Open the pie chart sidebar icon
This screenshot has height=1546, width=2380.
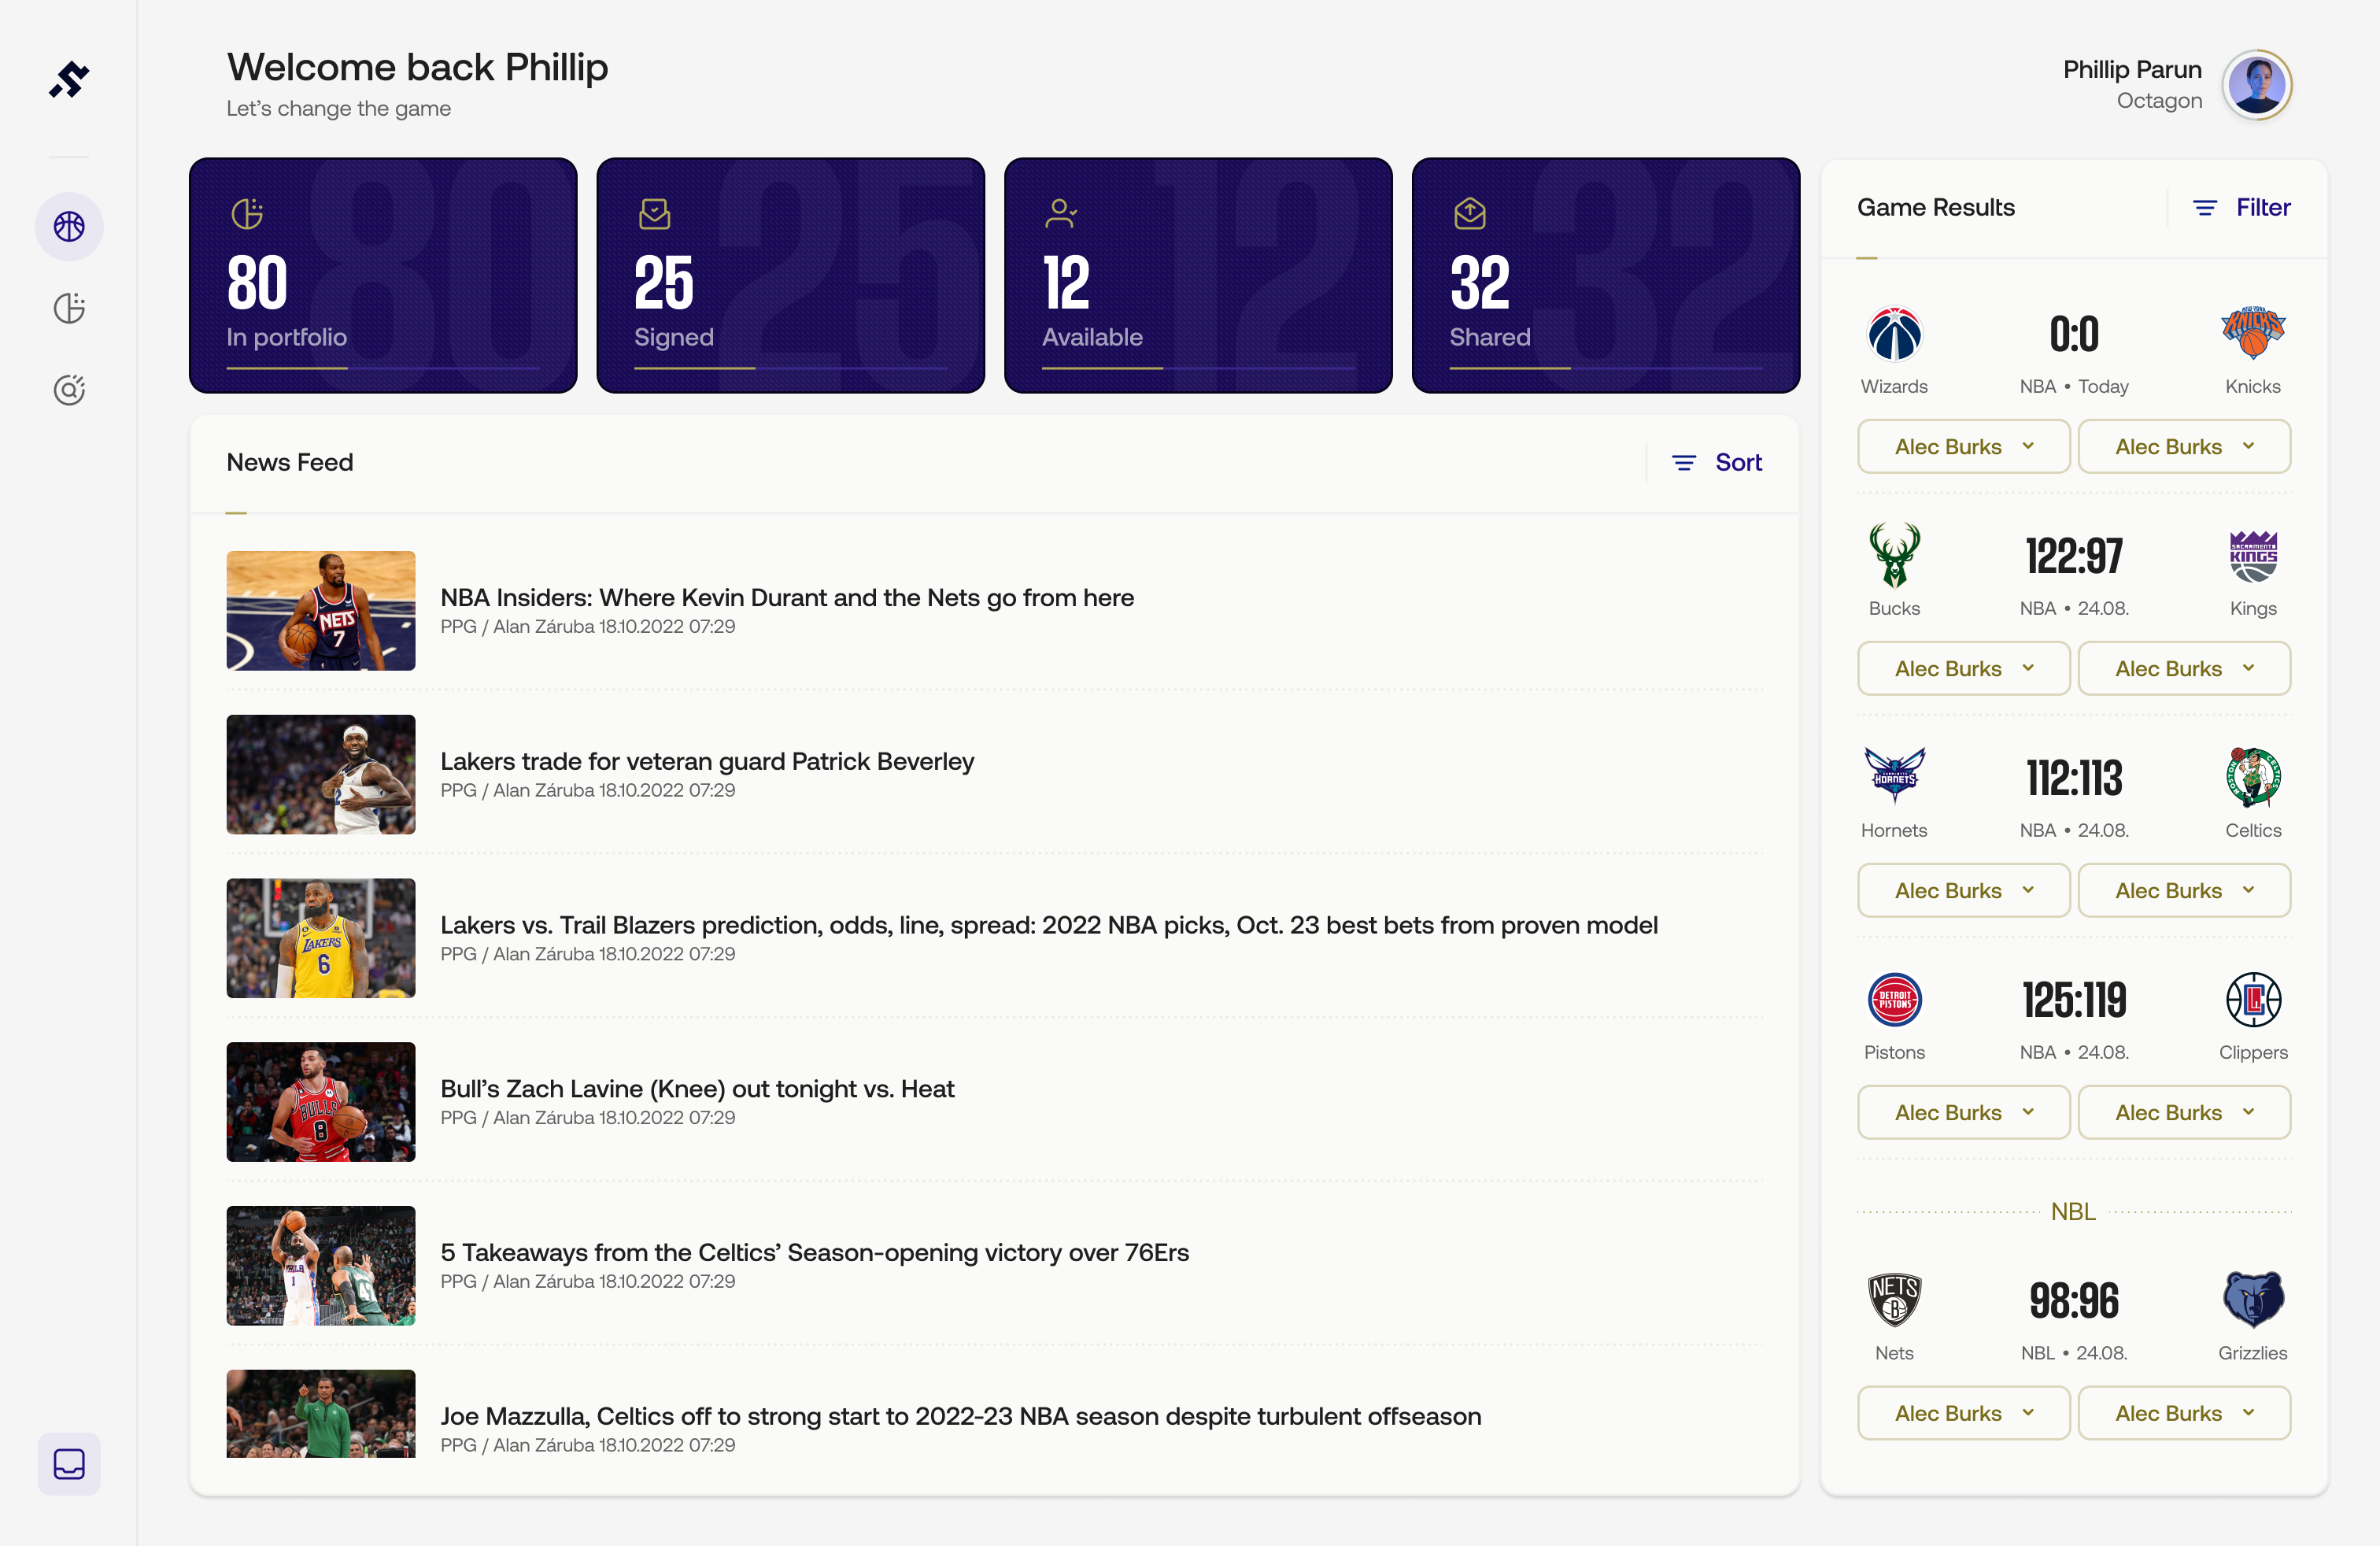[x=69, y=308]
